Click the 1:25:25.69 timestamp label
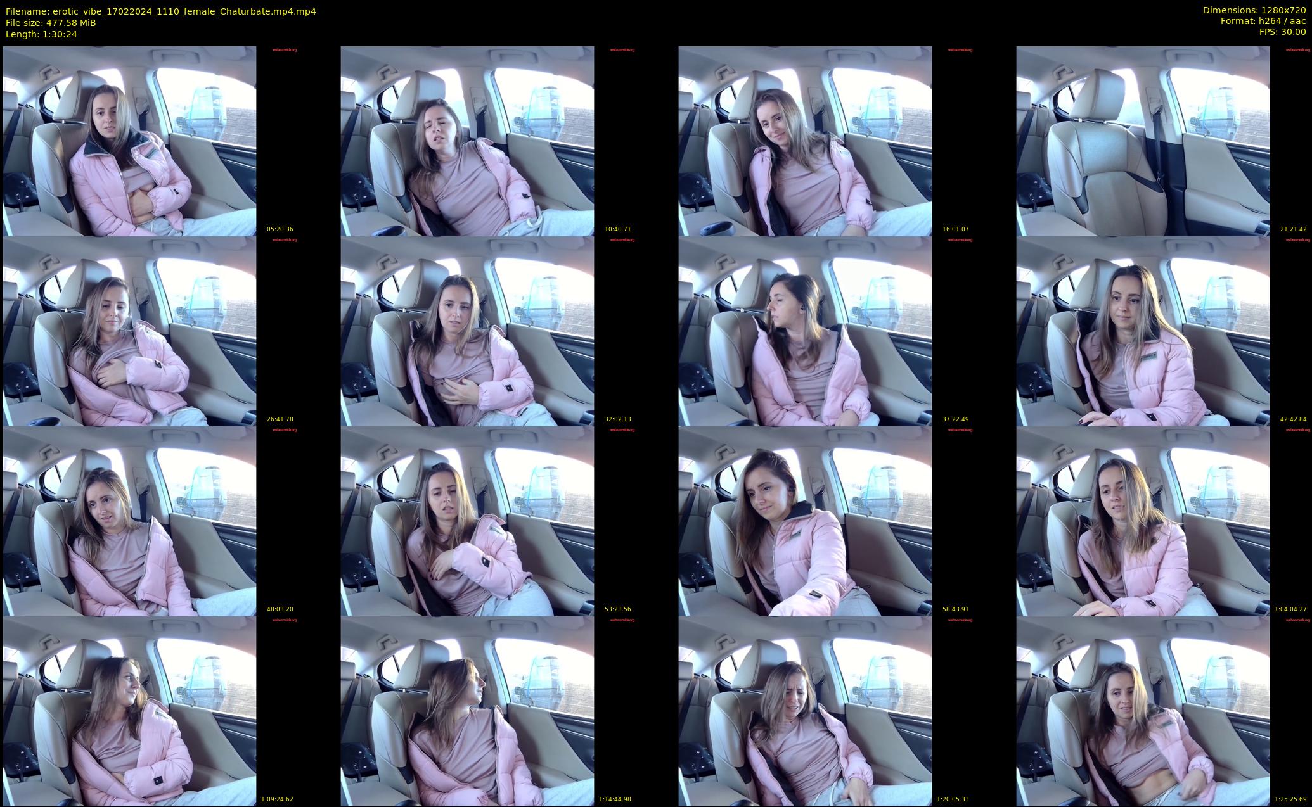1312x807 pixels. click(x=1290, y=799)
